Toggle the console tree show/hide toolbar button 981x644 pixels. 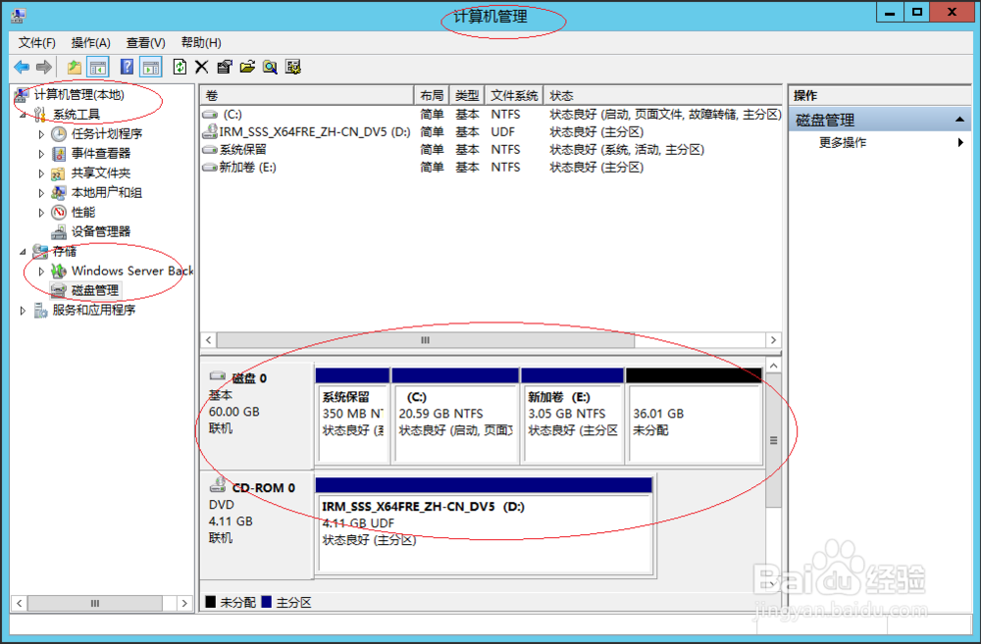pyautogui.click(x=98, y=66)
